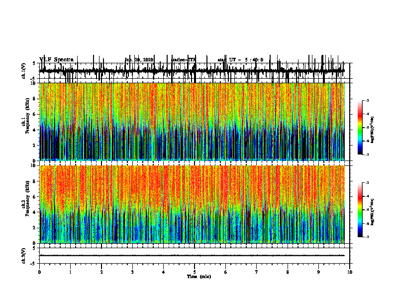Select the date text ending in 2020
Image resolution: width=394 pixels, height=305 pixels.
pos(139,60)
